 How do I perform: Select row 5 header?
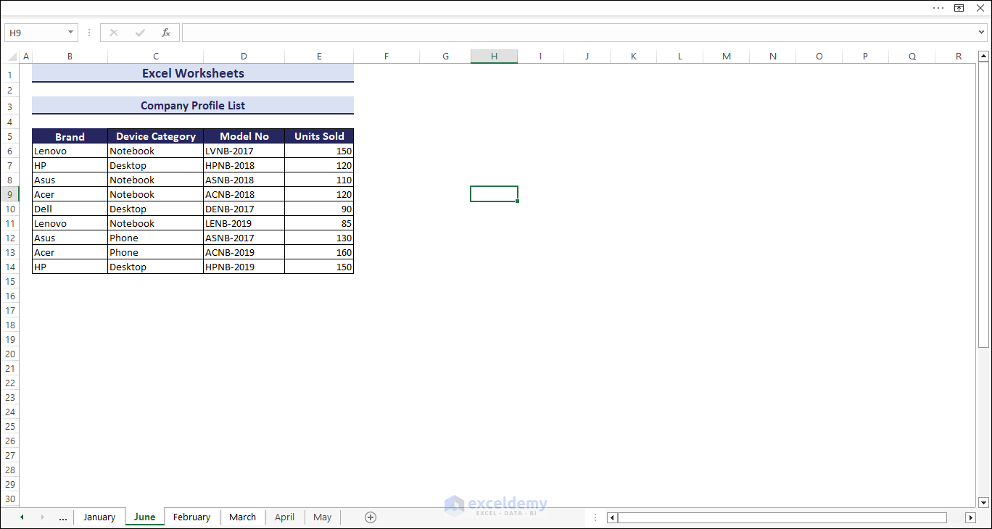[10, 136]
